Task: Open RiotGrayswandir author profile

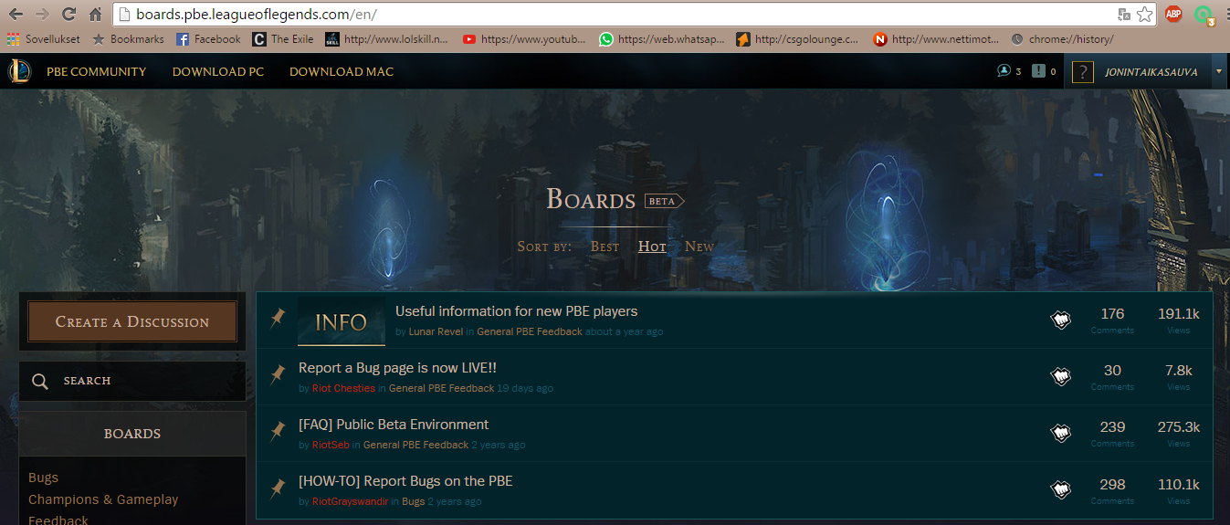Action: (350, 501)
